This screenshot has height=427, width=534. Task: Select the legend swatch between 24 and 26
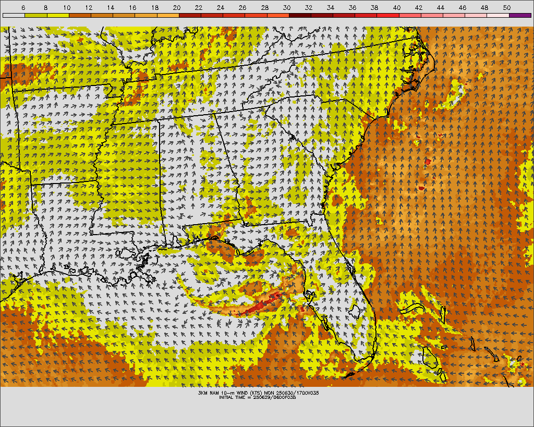(x=234, y=15)
